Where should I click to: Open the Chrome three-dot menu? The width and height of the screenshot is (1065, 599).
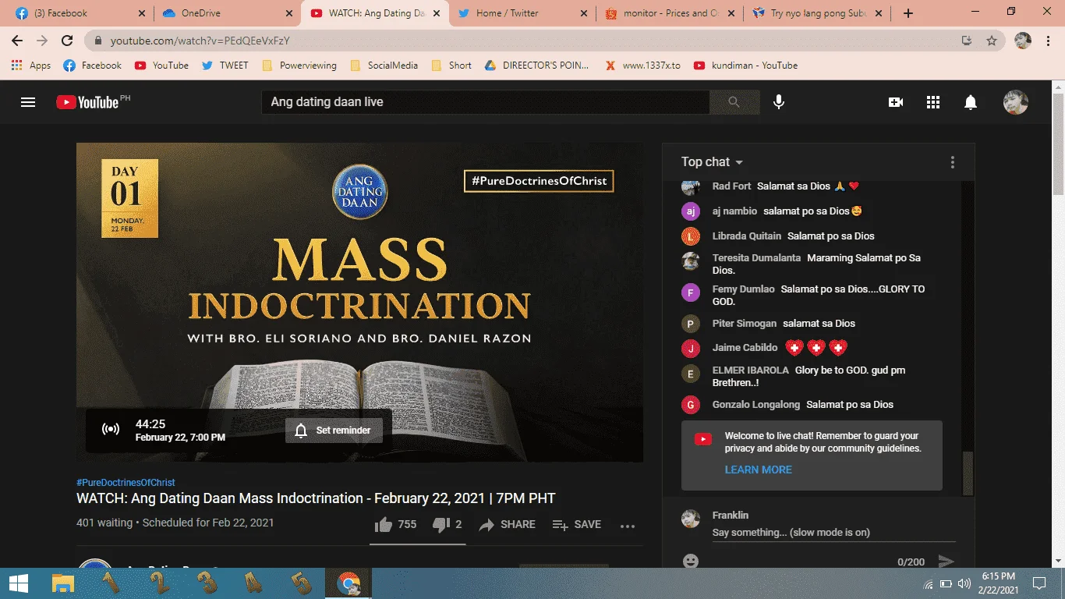1049,41
